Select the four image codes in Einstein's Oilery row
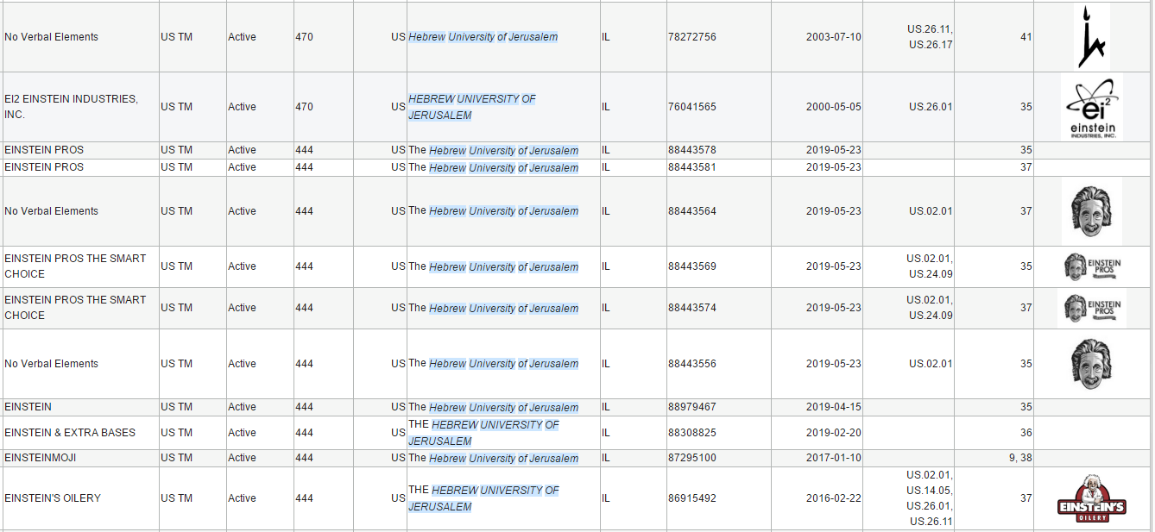The width and height of the screenshot is (1155, 532). click(x=930, y=498)
